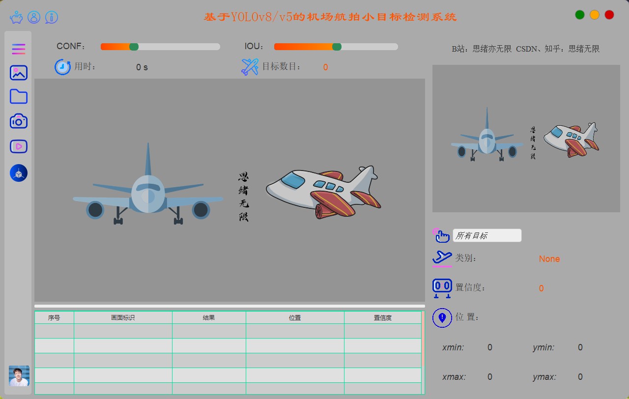Toggle the hamburger menu in sidebar

(19, 49)
